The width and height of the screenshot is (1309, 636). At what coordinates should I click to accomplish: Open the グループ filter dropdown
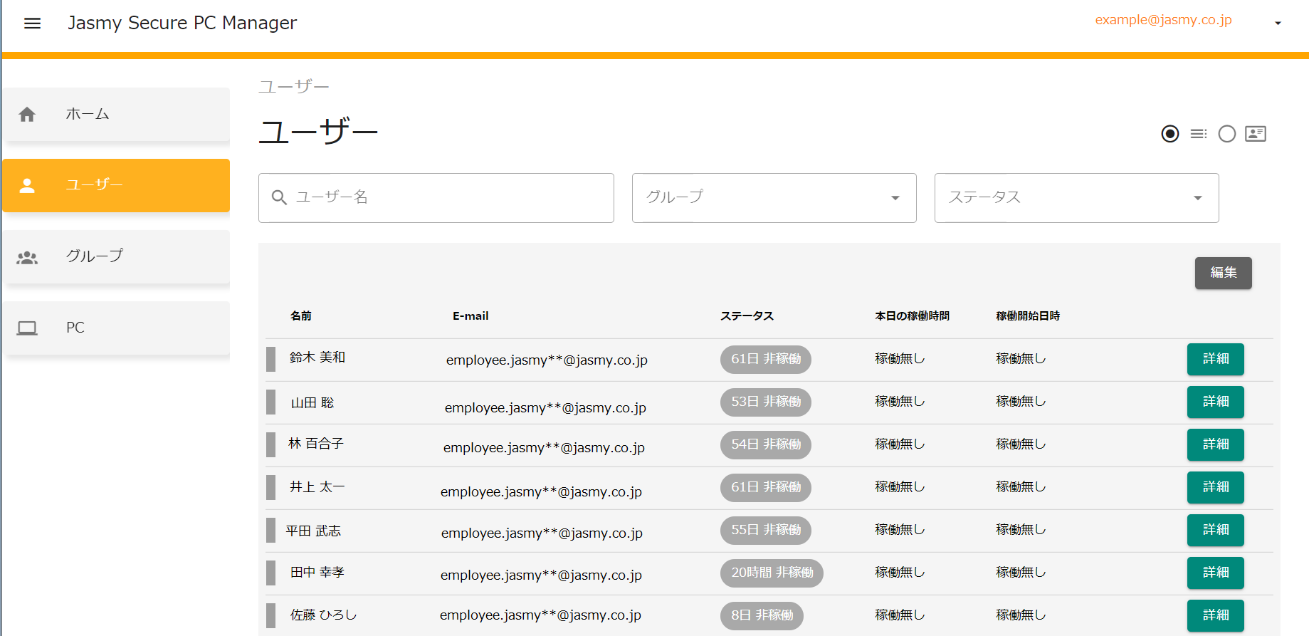coord(774,198)
